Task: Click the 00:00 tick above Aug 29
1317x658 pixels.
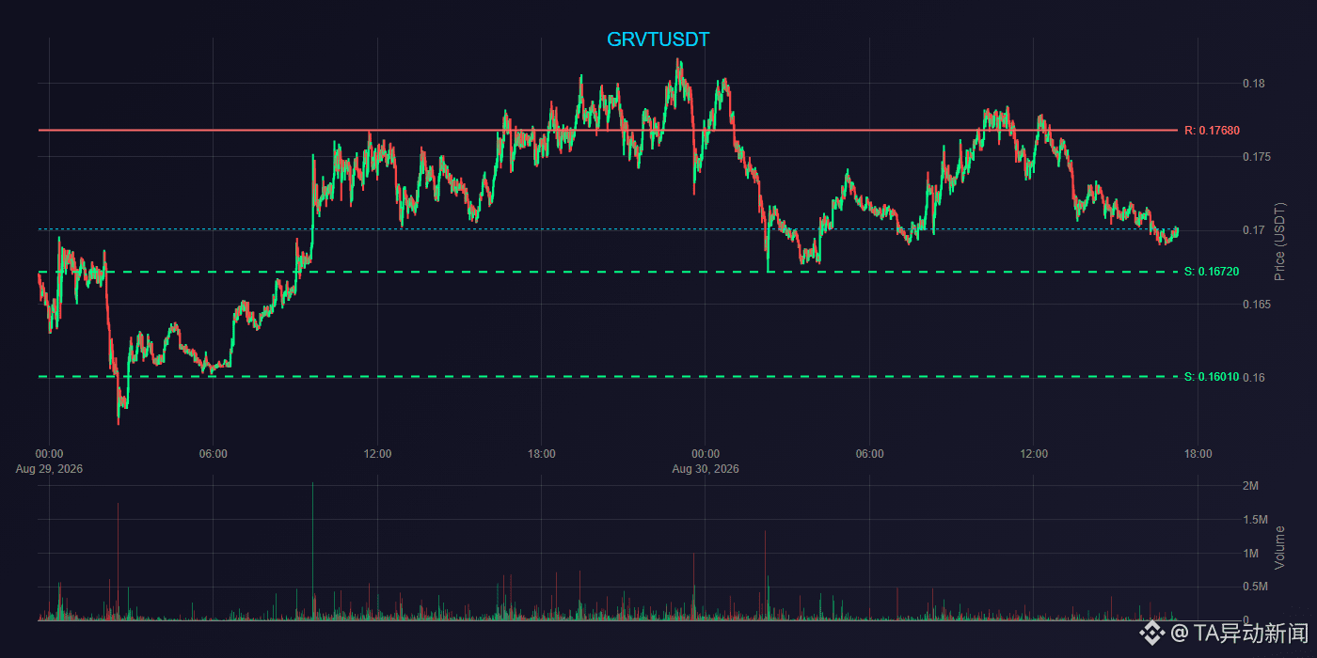Action: tap(49, 454)
